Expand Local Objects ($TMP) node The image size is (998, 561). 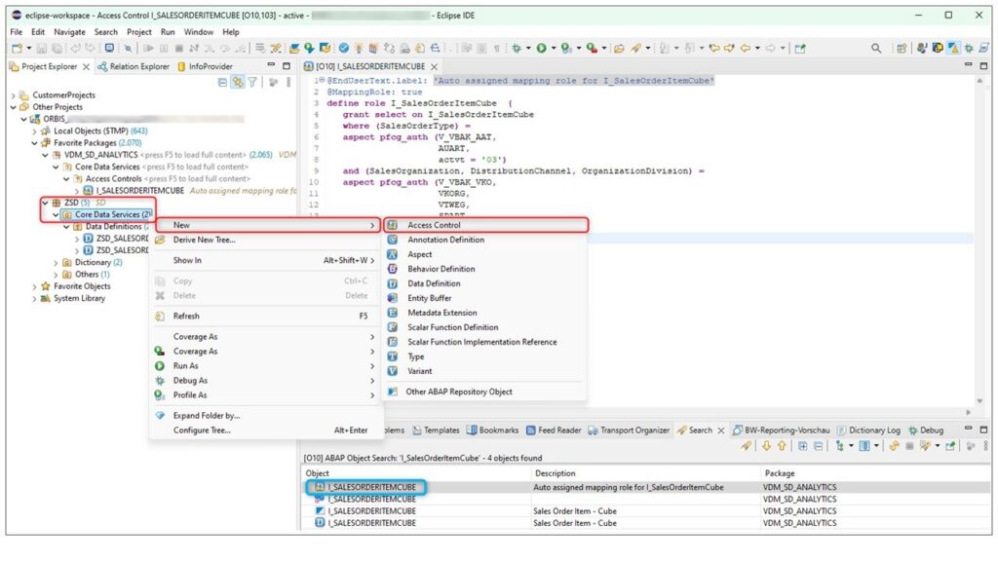coord(34,131)
